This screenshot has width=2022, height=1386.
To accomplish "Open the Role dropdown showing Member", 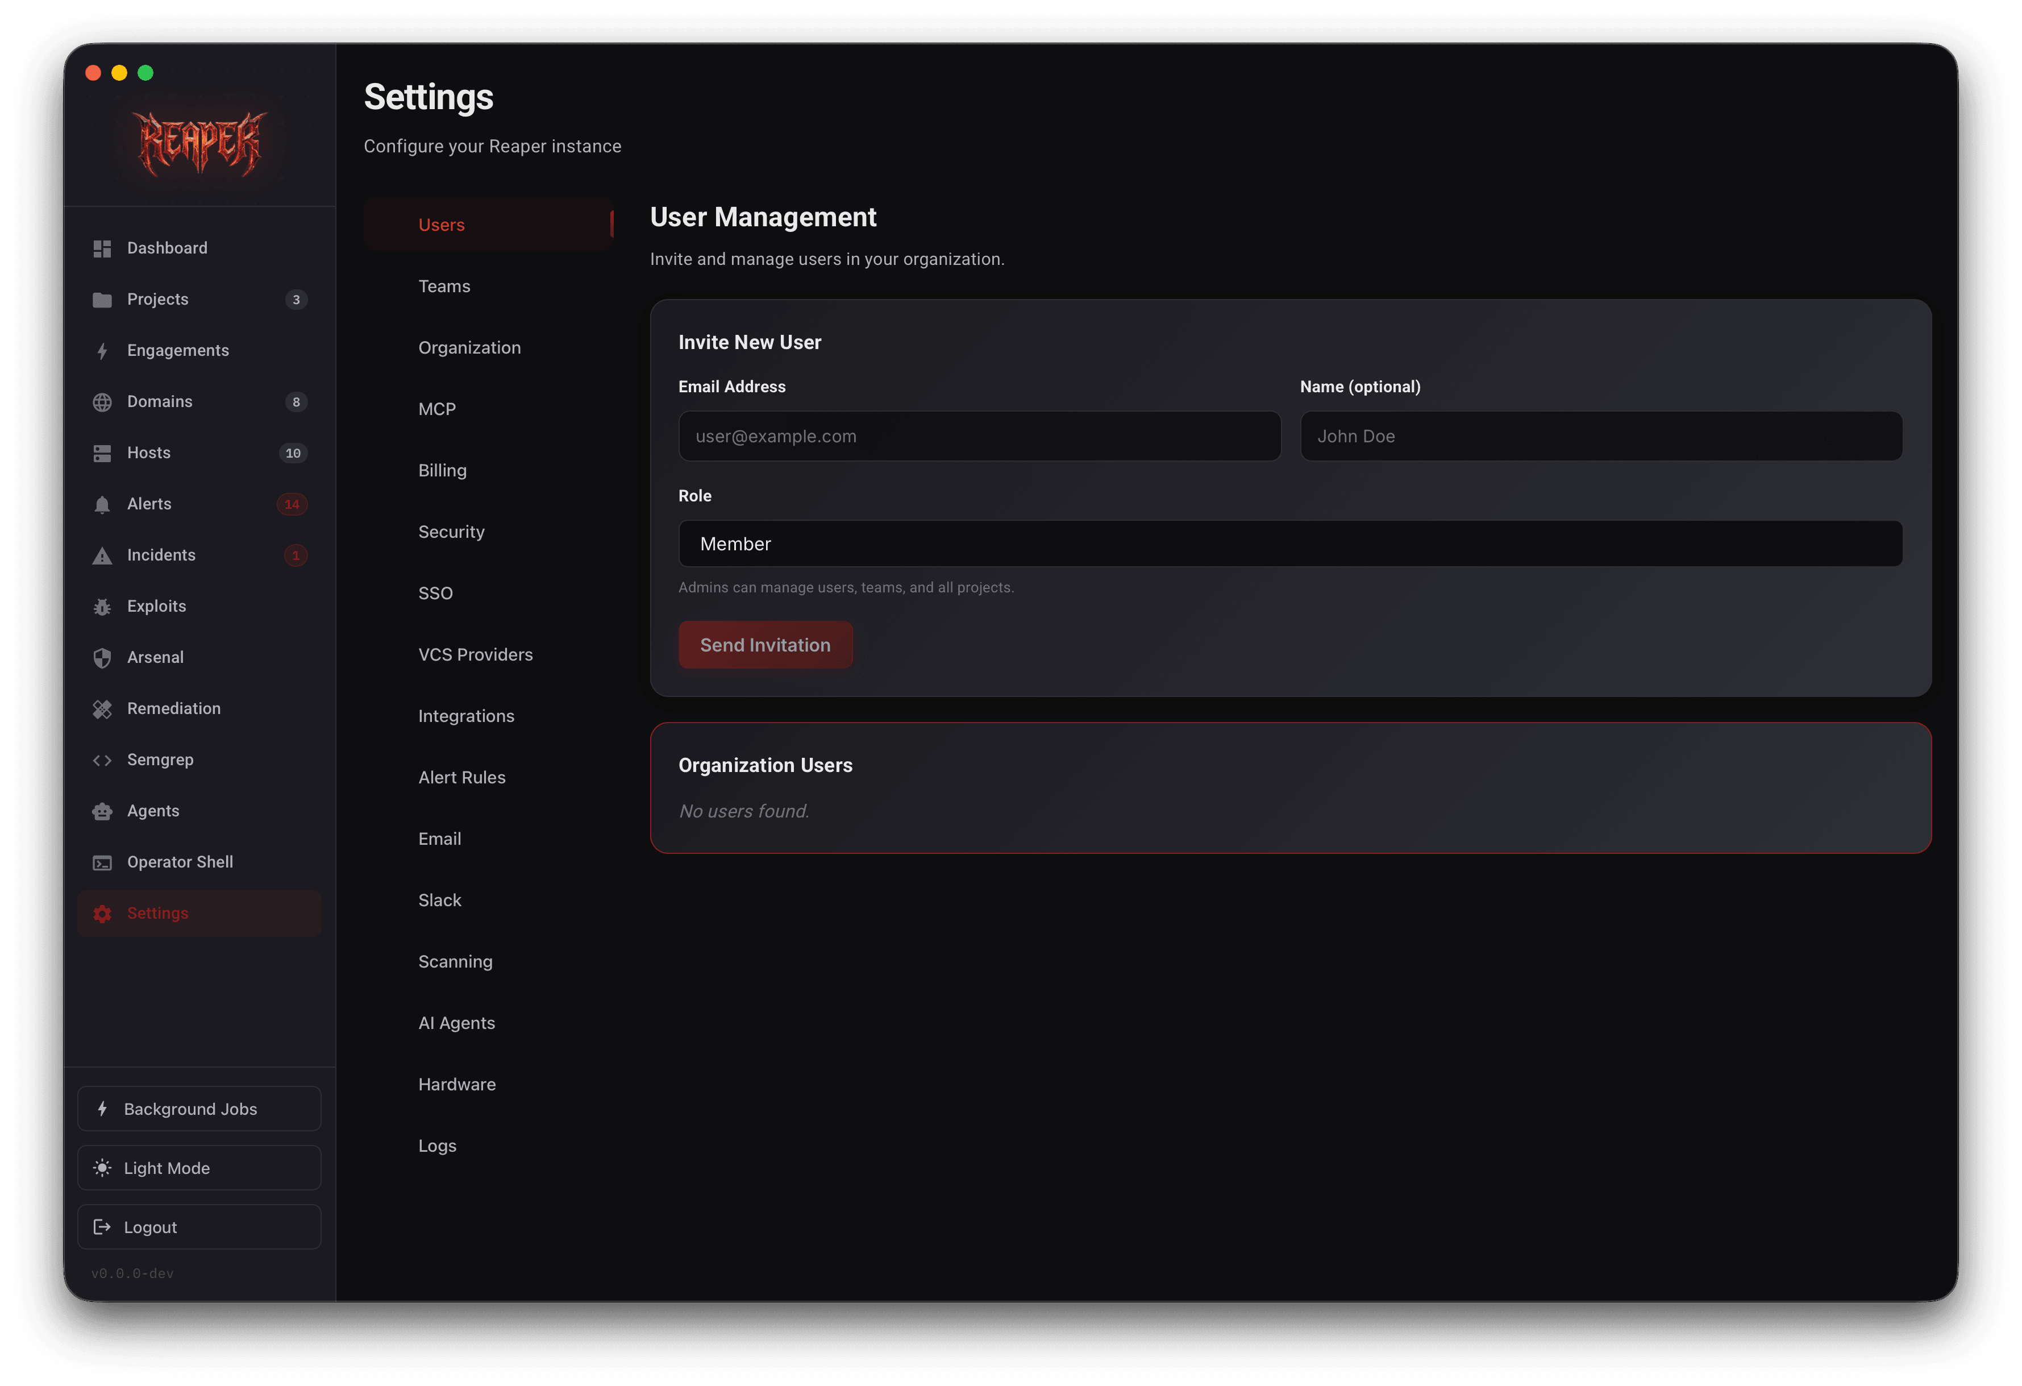I will 1290,544.
